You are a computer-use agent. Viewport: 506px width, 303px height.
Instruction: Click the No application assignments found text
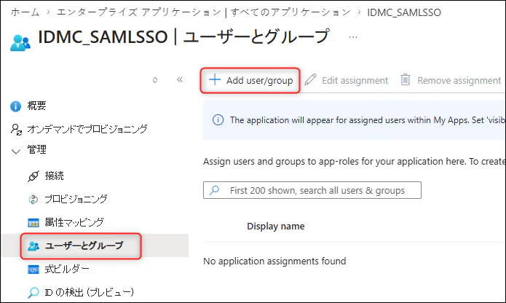tap(274, 261)
